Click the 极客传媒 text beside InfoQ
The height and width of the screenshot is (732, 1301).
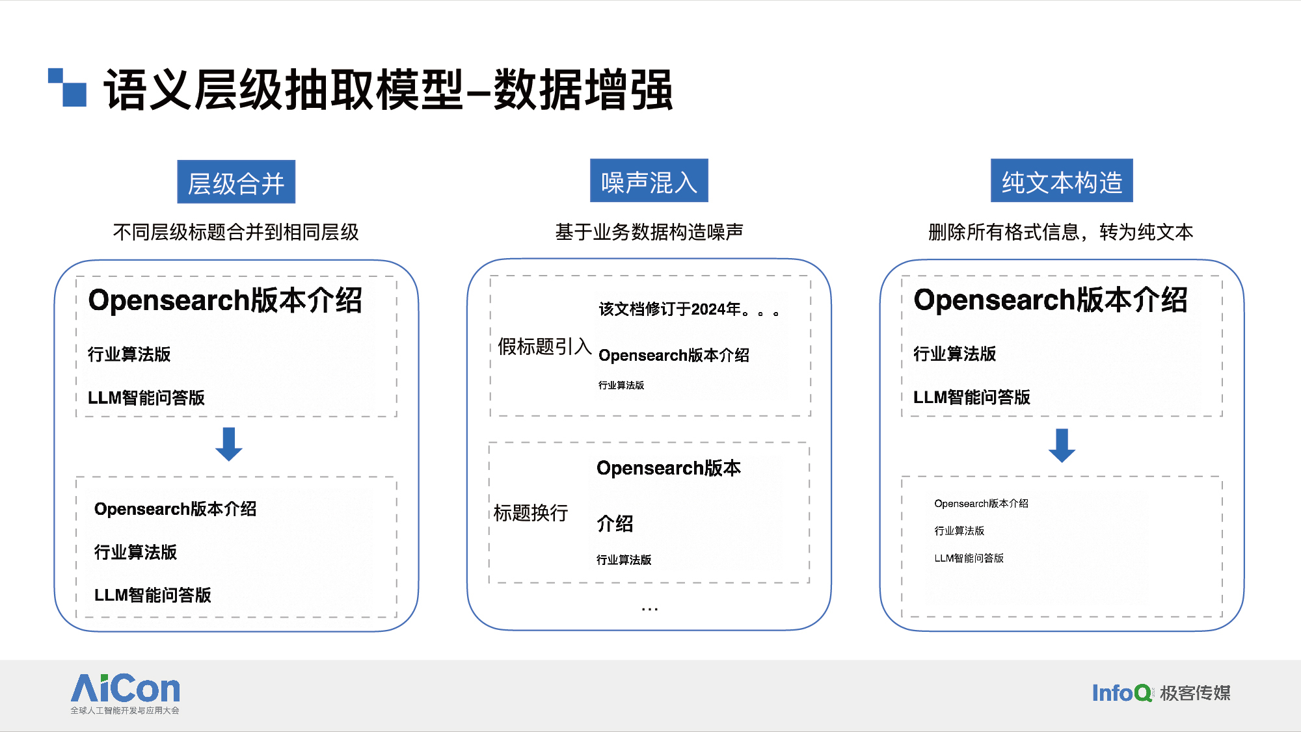[x=1195, y=693]
